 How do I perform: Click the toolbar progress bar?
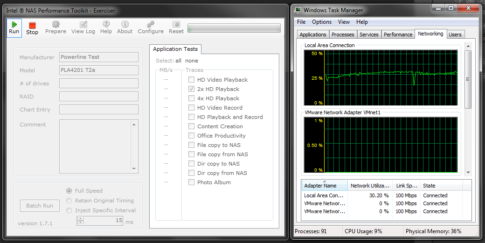[x=234, y=28]
